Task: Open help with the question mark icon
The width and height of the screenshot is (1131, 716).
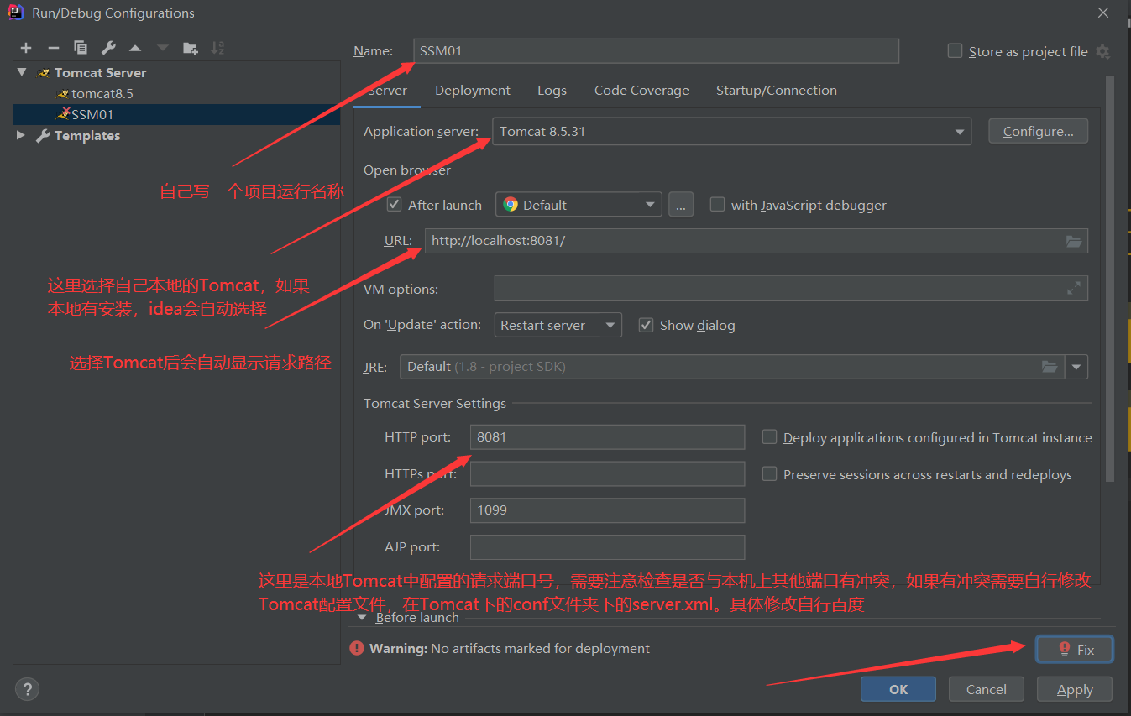Action: click(27, 689)
